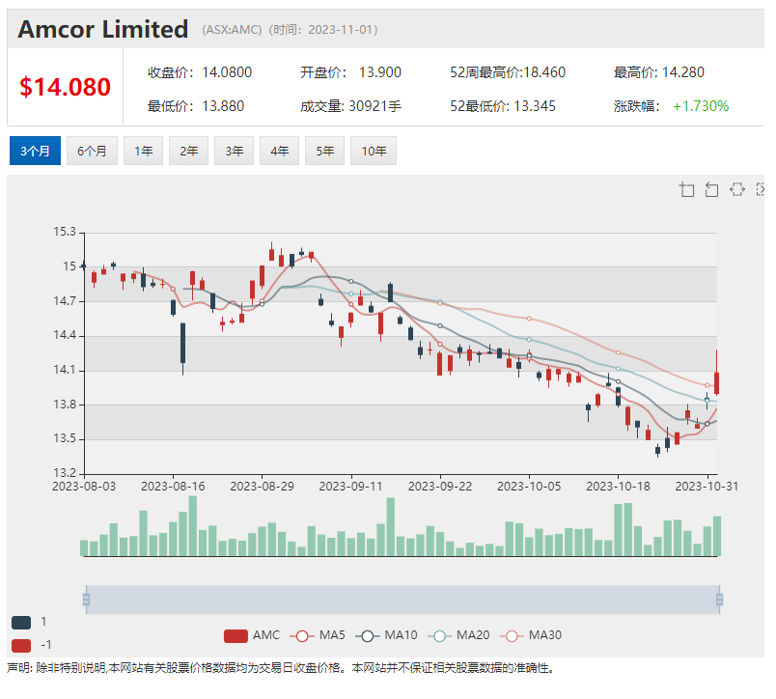The image size is (776, 699).
Task: Activate the area zoom tool icon
Action: point(687,189)
